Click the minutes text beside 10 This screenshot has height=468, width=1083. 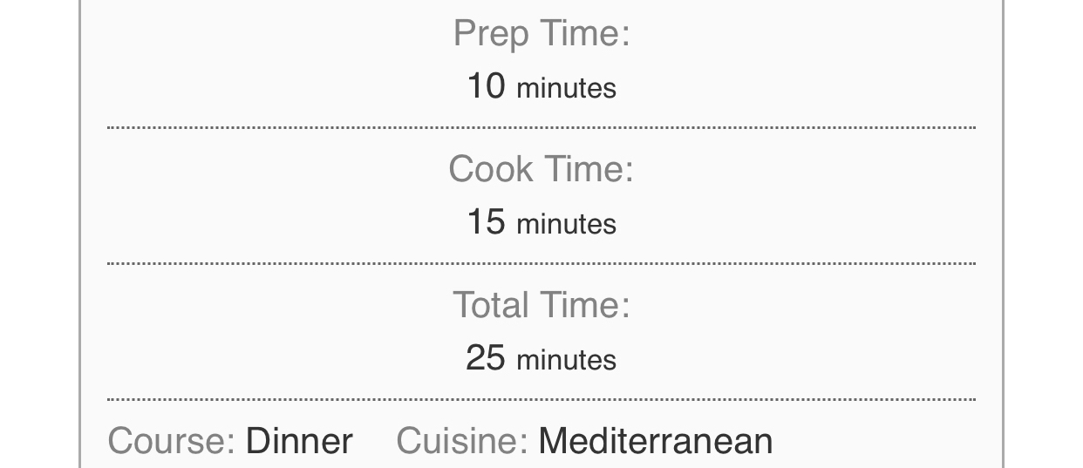(566, 88)
